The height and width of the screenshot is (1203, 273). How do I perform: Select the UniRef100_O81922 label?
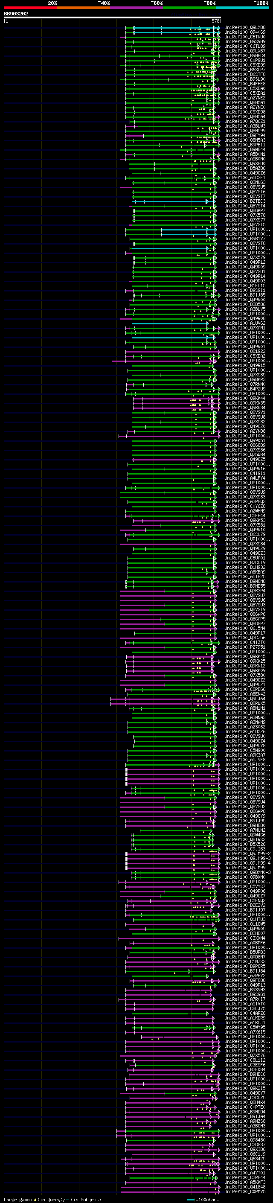(x=245, y=351)
